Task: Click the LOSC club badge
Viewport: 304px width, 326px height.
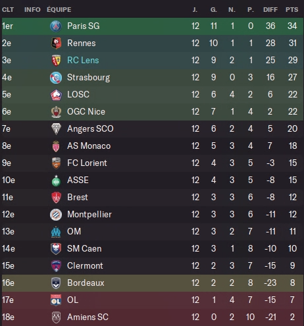Action: (56, 95)
